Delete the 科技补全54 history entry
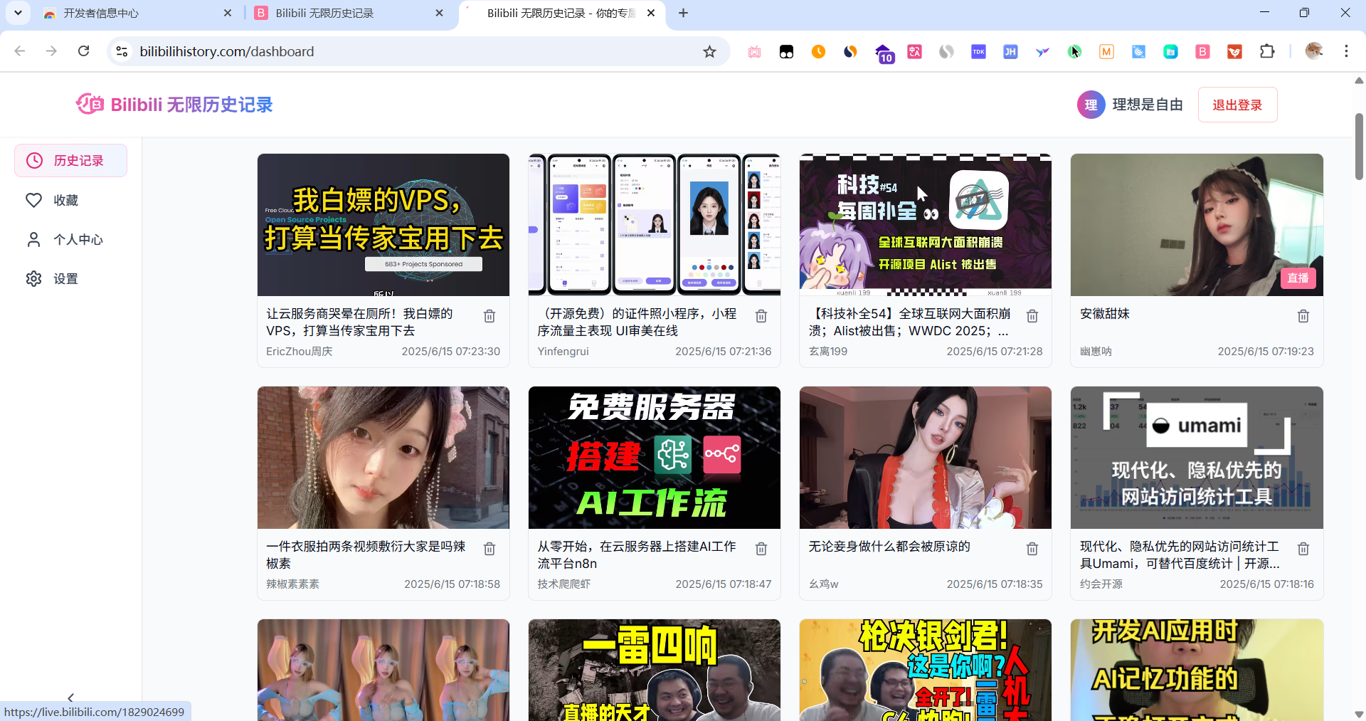 click(1032, 316)
